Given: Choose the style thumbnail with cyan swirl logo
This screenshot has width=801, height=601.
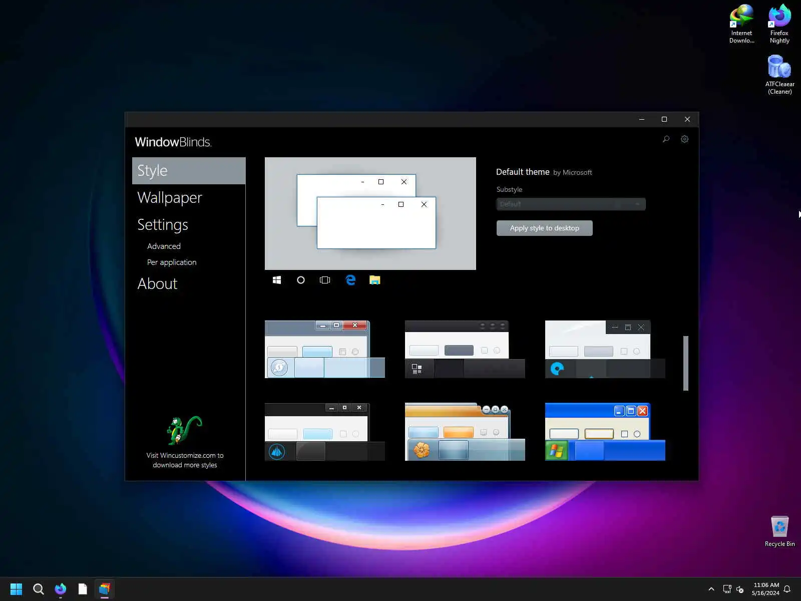Looking at the screenshot, I should 605,349.
